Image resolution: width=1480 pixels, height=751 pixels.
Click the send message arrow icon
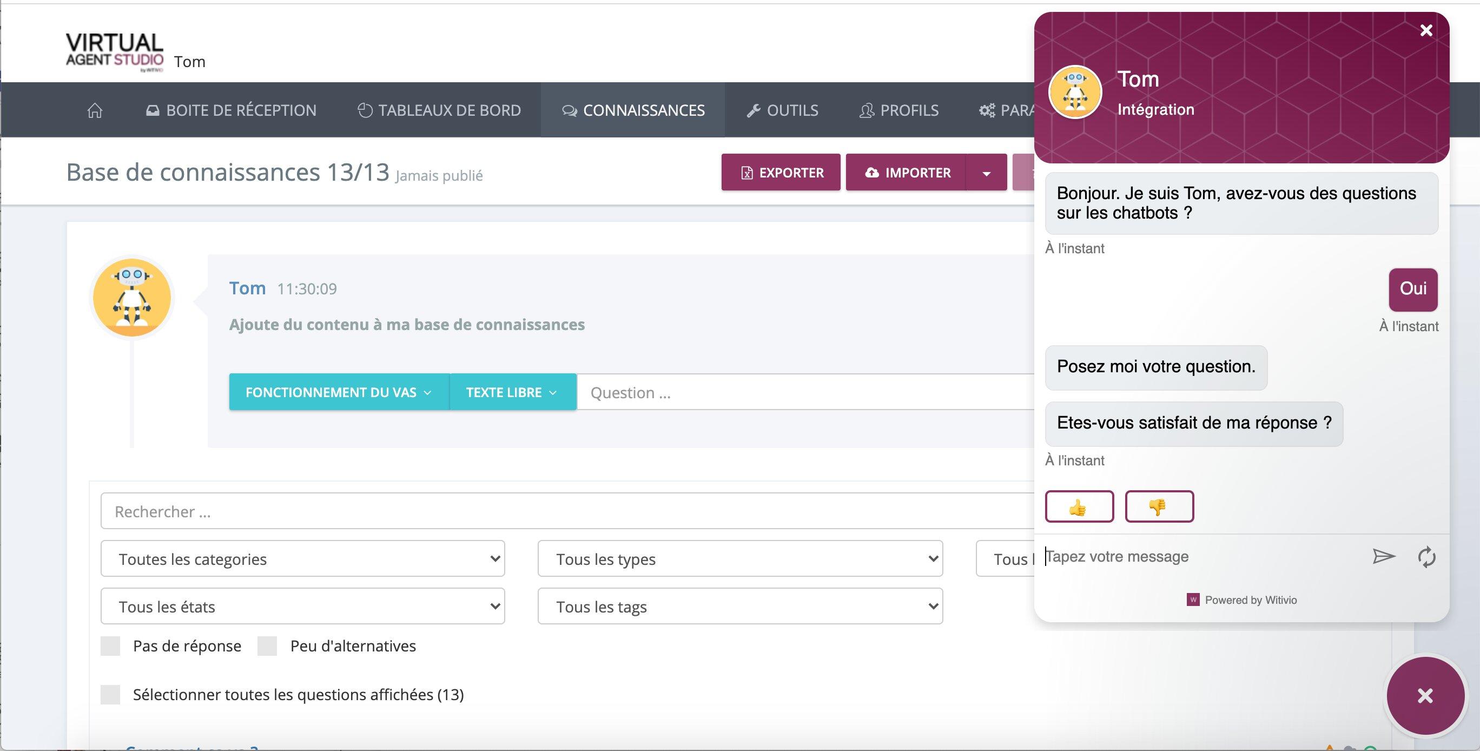(x=1384, y=556)
